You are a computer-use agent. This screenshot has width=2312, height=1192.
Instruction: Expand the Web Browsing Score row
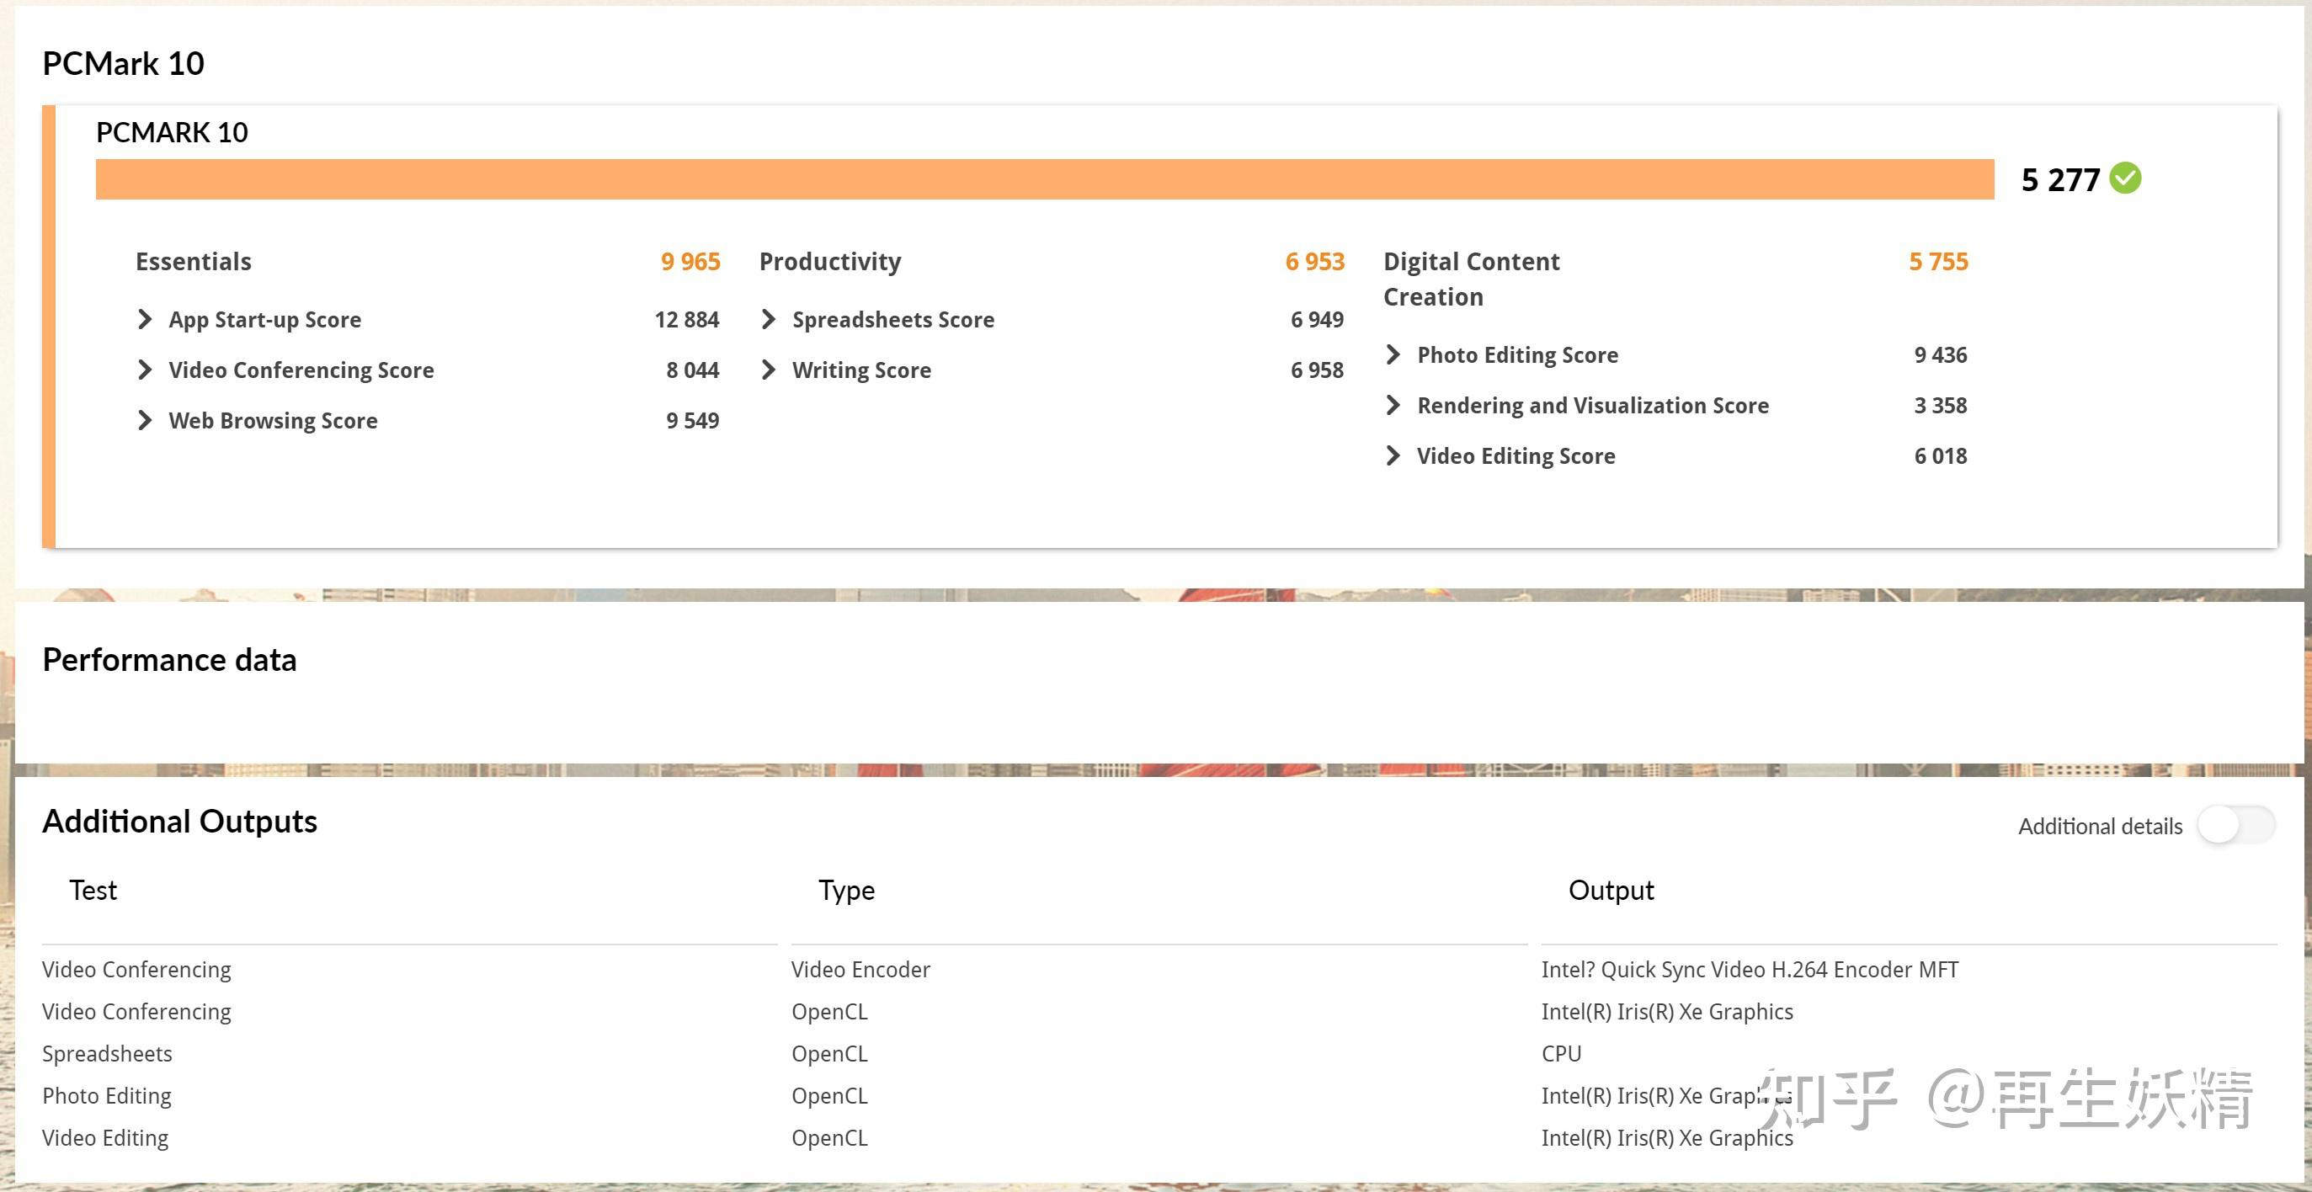[x=145, y=420]
